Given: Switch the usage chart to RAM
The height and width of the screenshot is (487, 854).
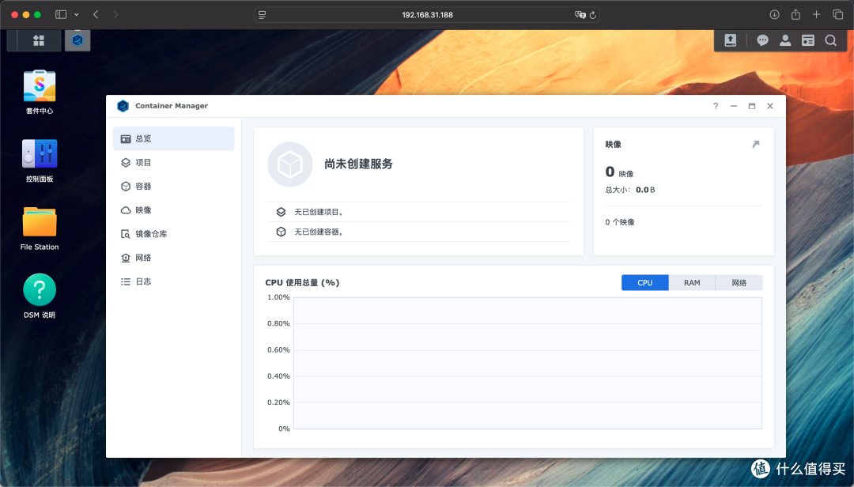Looking at the screenshot, I should click(x=691, y=282).
